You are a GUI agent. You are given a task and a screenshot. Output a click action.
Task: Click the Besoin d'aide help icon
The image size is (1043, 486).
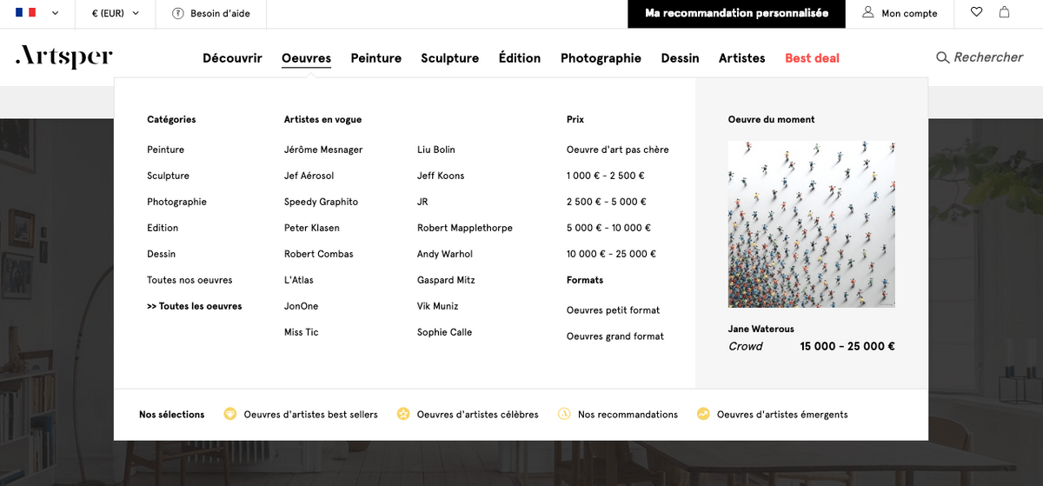(x=178, y=14)
